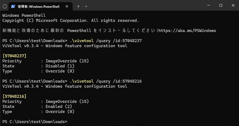Select the 管理者: Windows PowerShell tab
The height and width of the screenshot is (126, 239).
pyautogui.click(x=40, y=6)
